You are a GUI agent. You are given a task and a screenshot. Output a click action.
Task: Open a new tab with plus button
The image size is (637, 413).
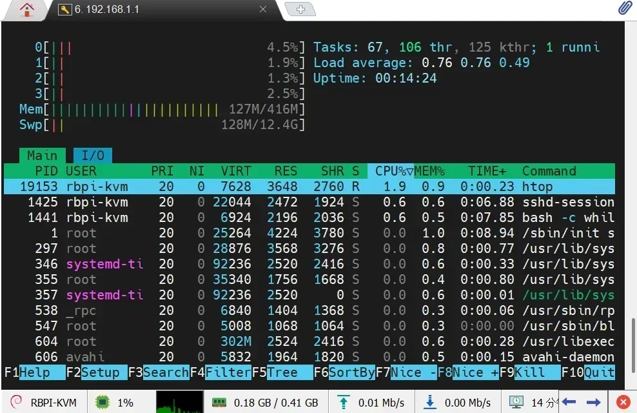tap(300, 9)
